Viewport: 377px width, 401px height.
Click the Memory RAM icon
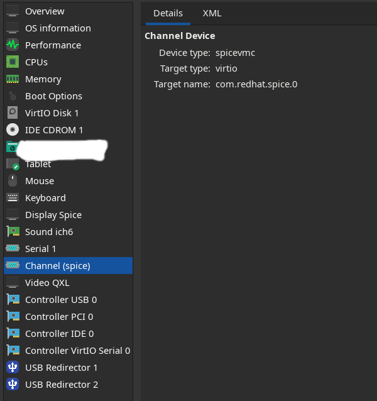click(x=13, y=79)
